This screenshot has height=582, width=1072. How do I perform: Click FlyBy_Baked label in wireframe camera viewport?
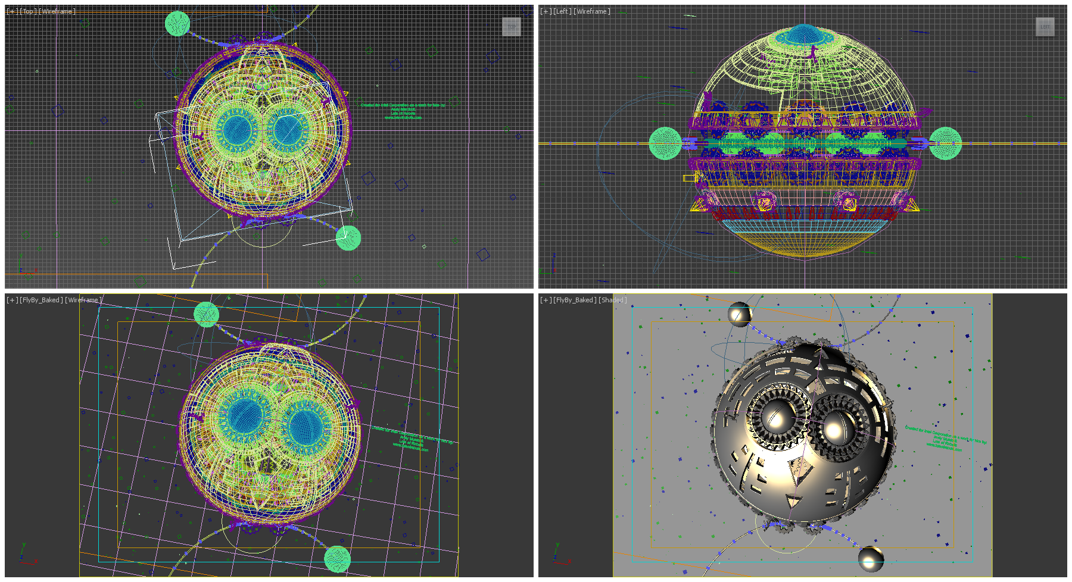pyautogui.click(x=40, y=300)
